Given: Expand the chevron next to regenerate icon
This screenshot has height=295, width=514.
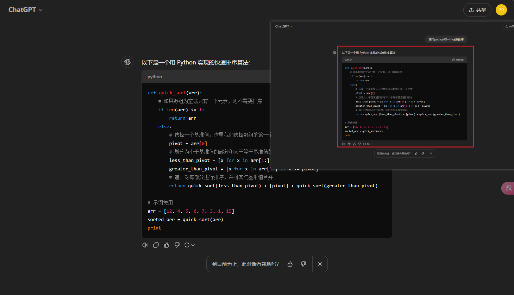Looking at the screenshot, I should tap(193, 245).
